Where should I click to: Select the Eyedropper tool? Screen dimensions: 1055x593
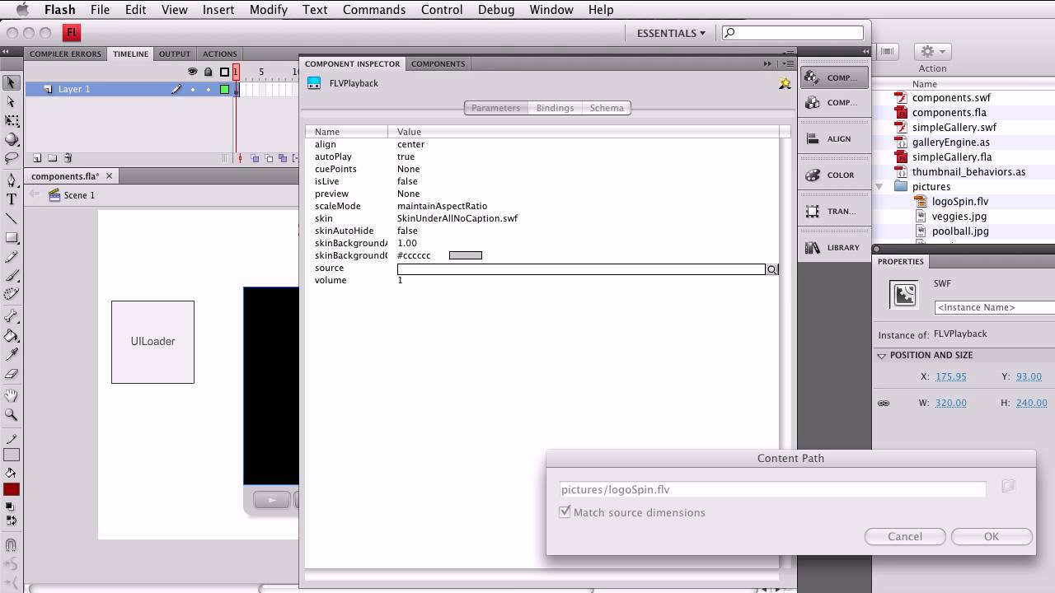coord(12,354)
